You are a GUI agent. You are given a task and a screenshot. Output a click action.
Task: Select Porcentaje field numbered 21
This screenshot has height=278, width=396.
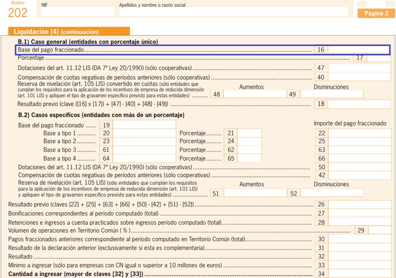tap(249, 133)
